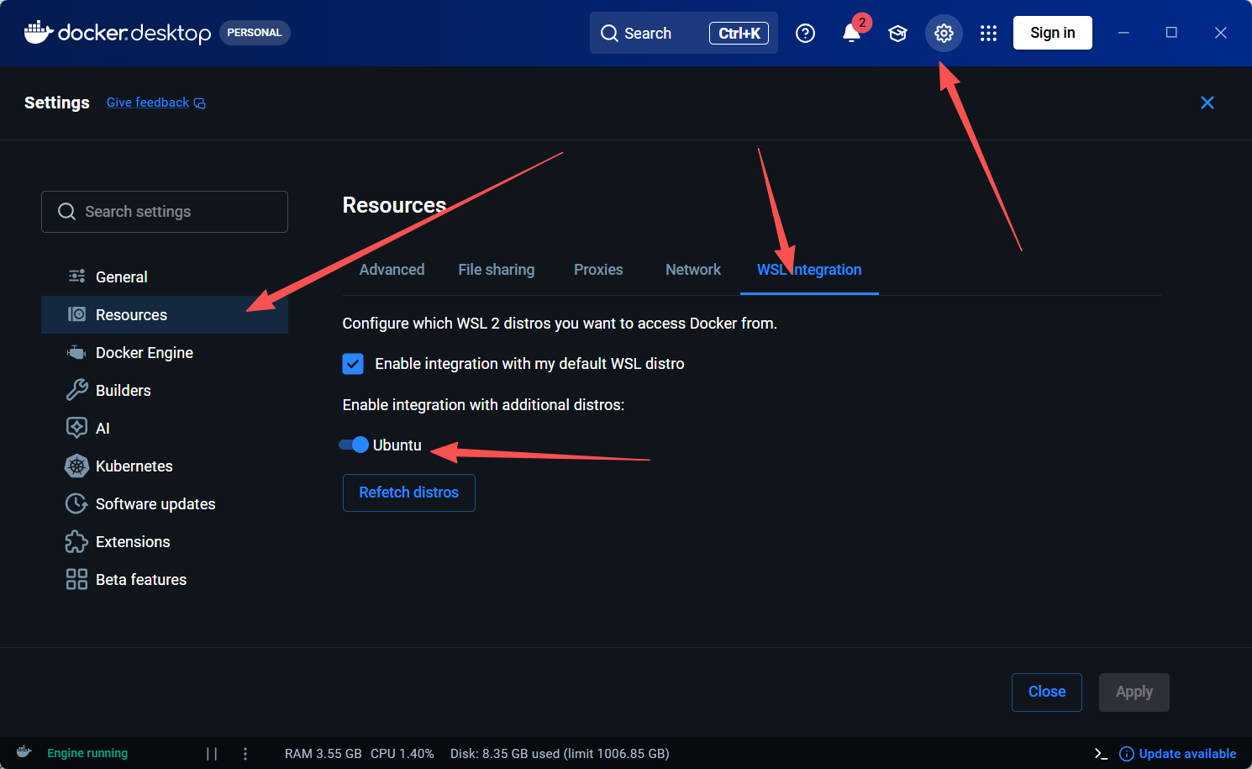Open Kubernetes settings section
The width and height of the screenshot is (1252, 769).
click(x=165, y=466)
